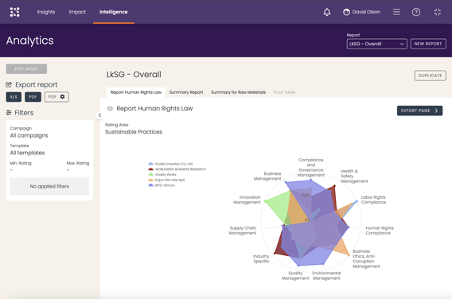Image resolution: width=452 pixels, height=299 pixels.
Task: Click Compliance and Governance Management label
Action: (310, 167)
